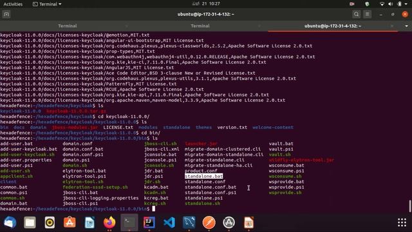
Task: Click the volume speaker icon in the top bar
Action: coord(391,4)
